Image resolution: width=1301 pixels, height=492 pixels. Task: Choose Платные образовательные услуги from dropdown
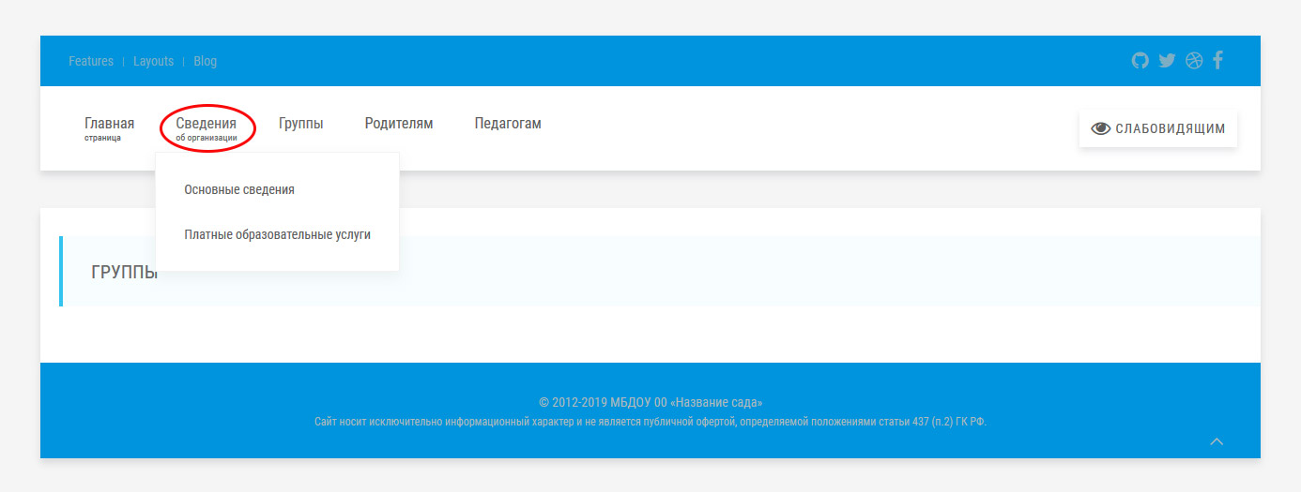pyautogui.click(x=278, y=234)
